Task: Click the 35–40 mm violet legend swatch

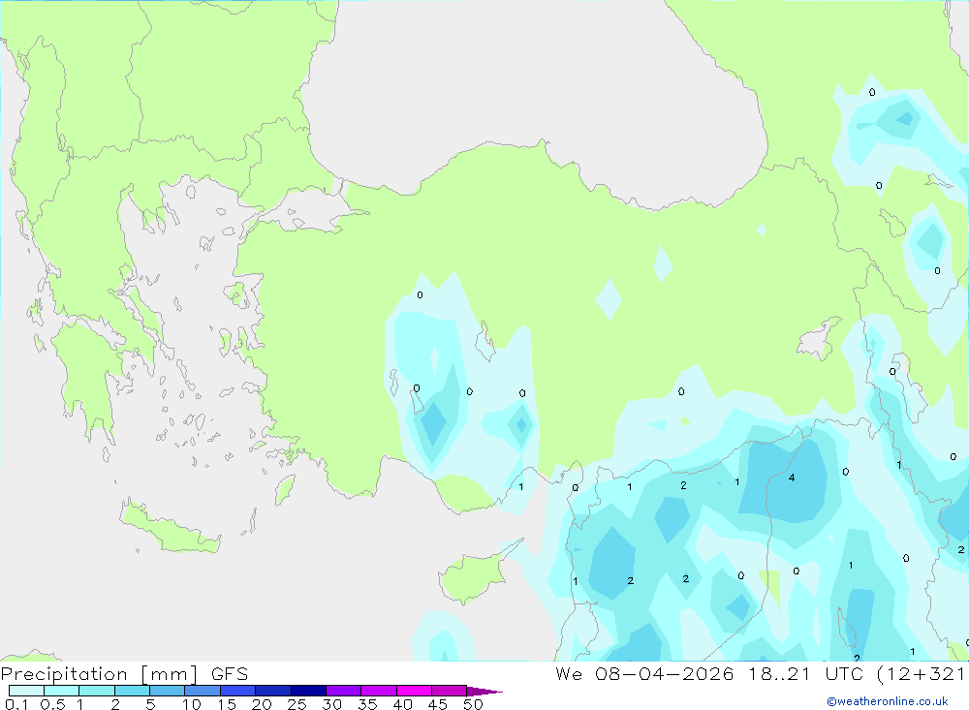Action: [379, 691]
